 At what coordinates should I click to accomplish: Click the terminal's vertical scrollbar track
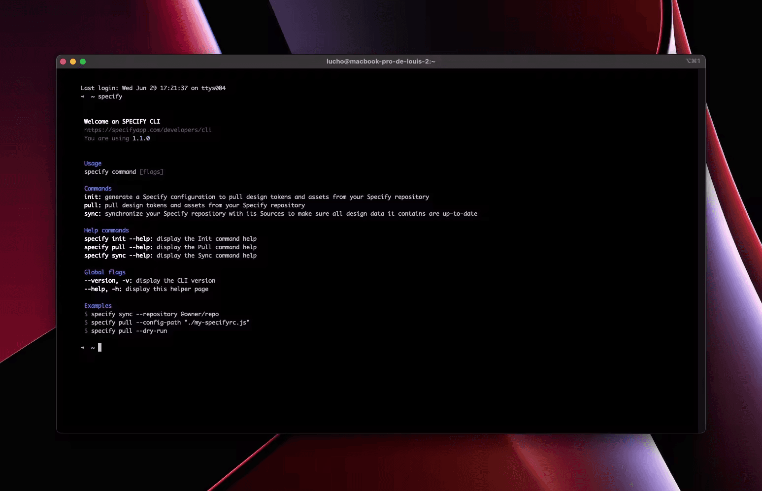701,251
